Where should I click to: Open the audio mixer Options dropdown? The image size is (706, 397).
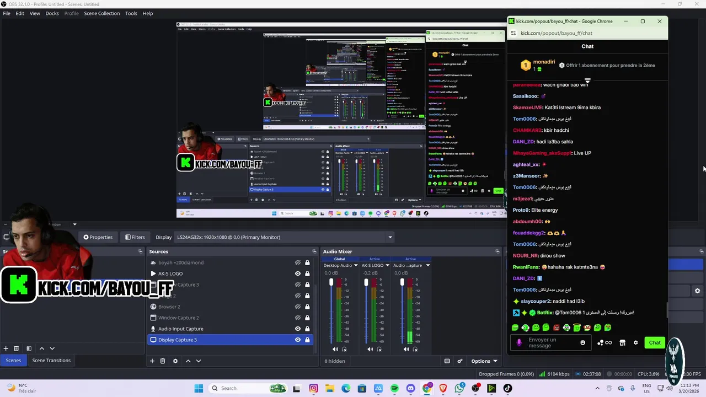[x=484, y=361]
